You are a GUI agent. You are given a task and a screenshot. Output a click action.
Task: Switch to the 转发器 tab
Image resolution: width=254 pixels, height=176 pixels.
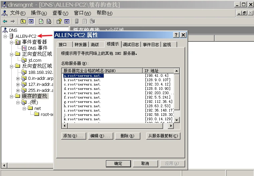[x=81, y=44]
